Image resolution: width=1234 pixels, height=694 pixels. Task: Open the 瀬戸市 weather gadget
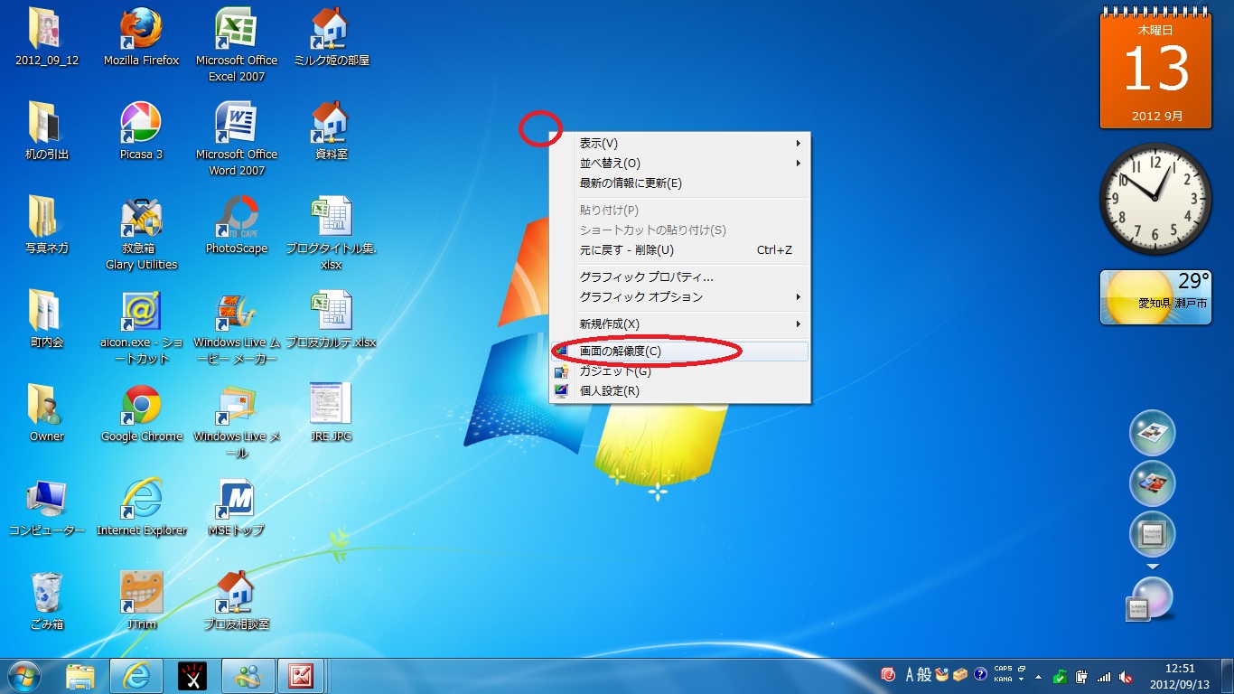[1155, 297]
